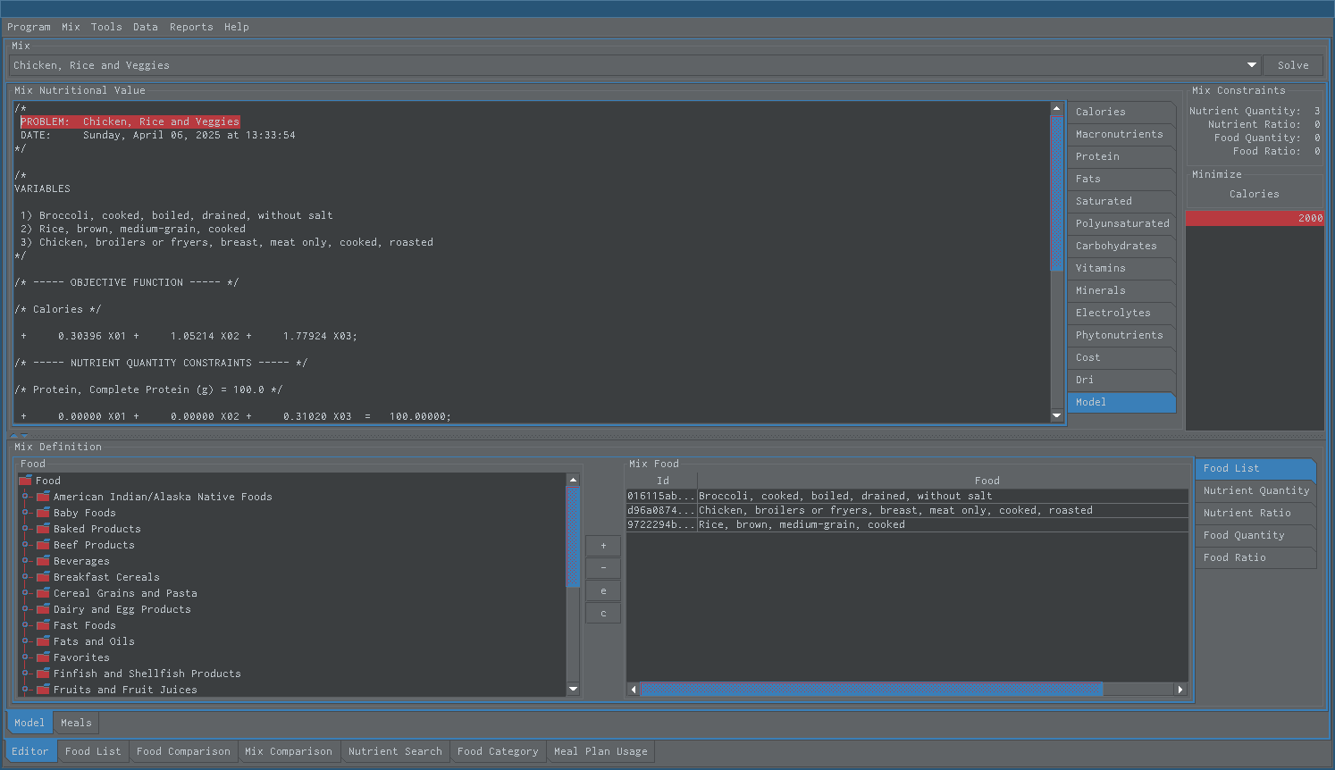This screenshot has width=1335, height=770.
Task: Switch to the Phytonutrients tab
Action: click(x=1121, y=335)
